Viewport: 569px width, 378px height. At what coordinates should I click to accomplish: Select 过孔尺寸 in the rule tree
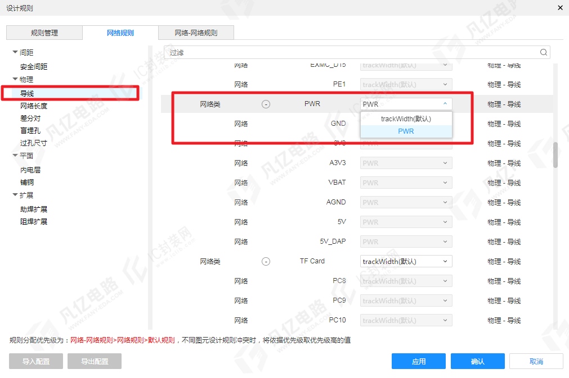pos(34,143)
